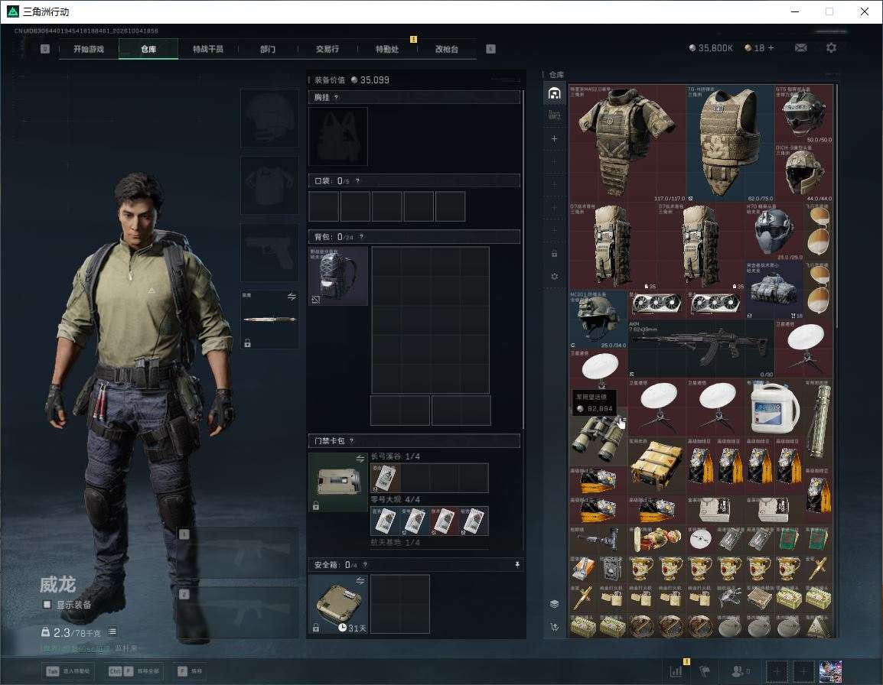
Task: Click the 胸挂 help question mark
Action: pos(336,97)
